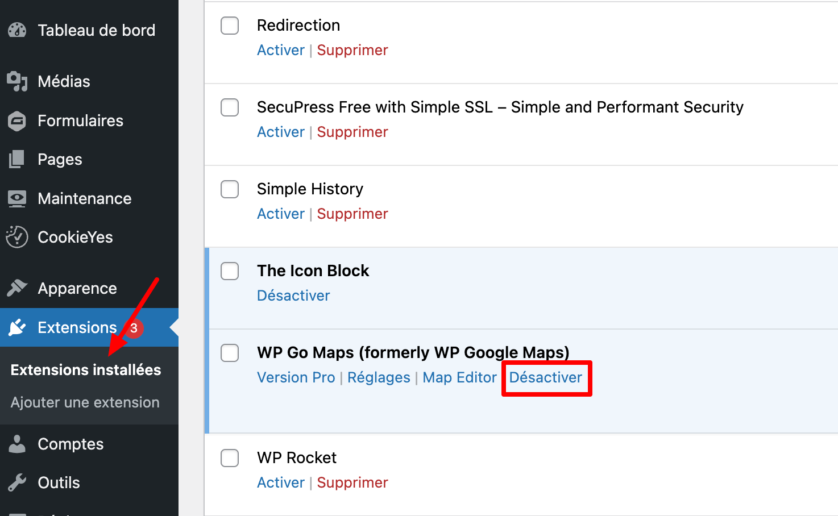Check the WP Rocket checkbox

(230, 458)
